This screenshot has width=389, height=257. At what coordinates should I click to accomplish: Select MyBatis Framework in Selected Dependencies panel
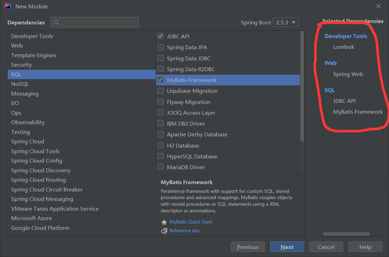tap(358, 112)
